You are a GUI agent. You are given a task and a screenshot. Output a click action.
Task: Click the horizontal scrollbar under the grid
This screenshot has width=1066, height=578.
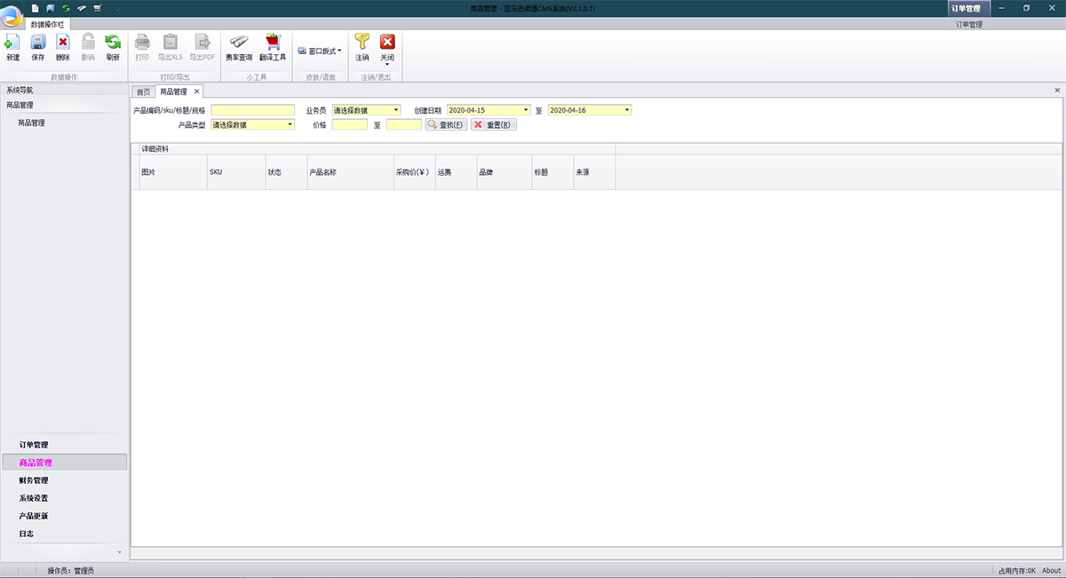click(596, 552)
